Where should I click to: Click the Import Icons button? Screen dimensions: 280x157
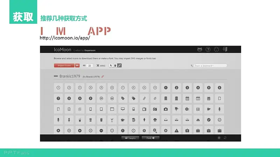[64, 66]
